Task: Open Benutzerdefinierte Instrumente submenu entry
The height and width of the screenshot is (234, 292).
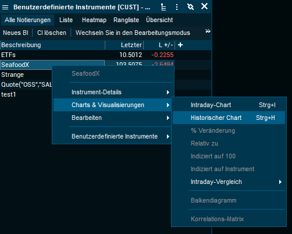Action: click(x=112, y=136)
